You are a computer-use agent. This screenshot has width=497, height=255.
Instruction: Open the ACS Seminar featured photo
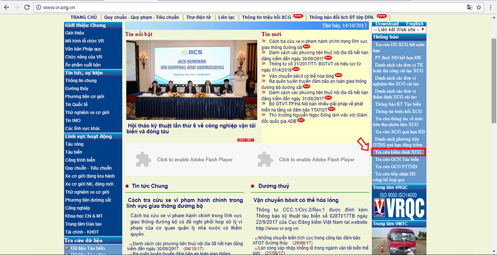[191, 80]
